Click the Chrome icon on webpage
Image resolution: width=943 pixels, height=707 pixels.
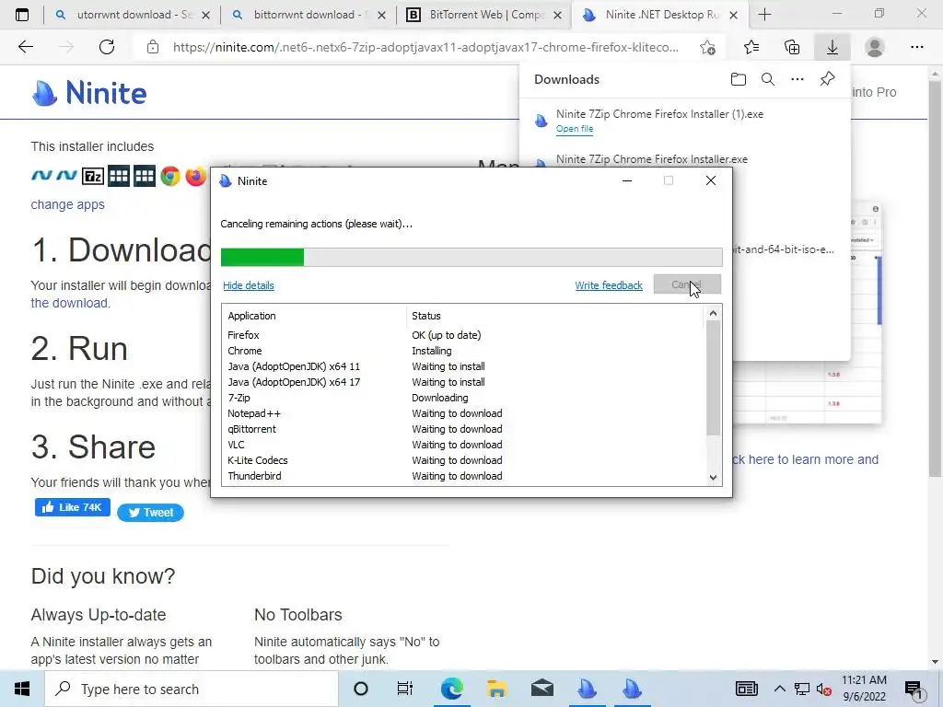pos(170,176)
